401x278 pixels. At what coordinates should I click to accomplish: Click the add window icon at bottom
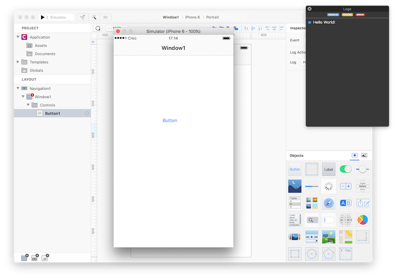(x=25, y=258)
